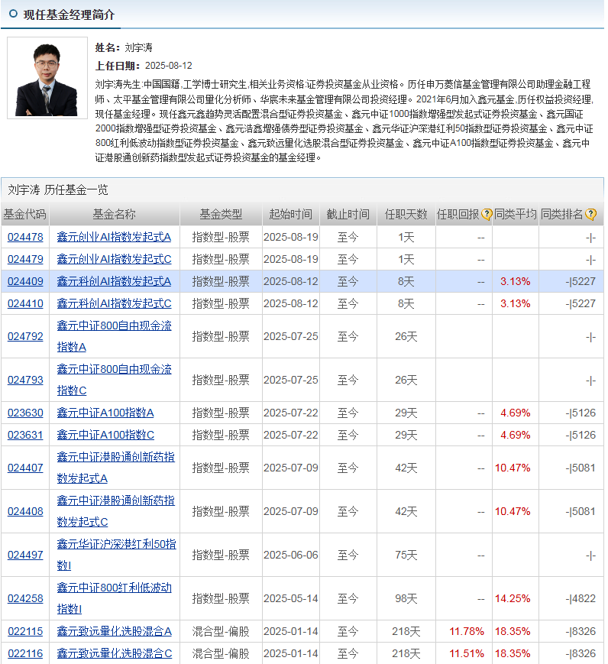This screenshot has width=608, height=664.
Task: Open 鑫元致远量化选股混合A fund link
Action: (114, 631)
